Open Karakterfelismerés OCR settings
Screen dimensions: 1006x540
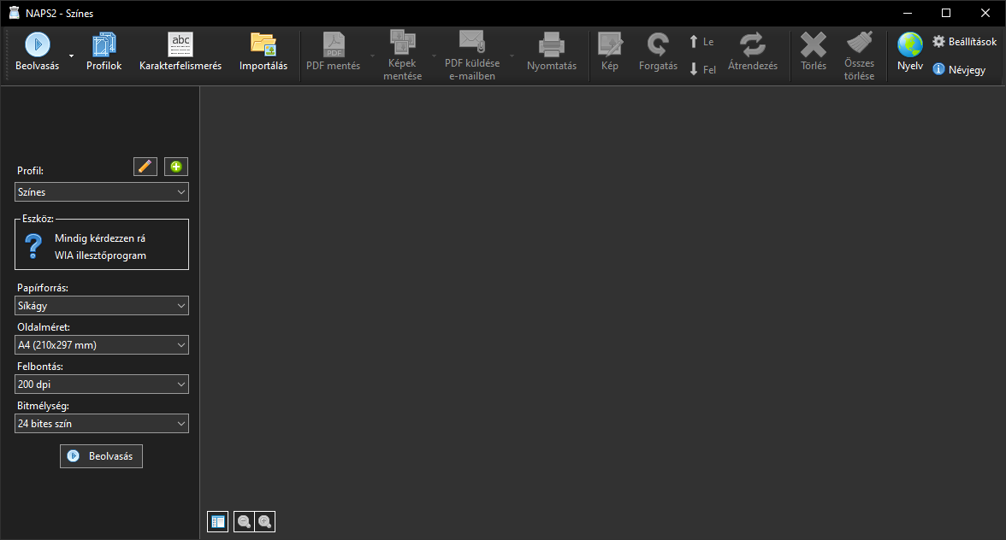(180, 44)
